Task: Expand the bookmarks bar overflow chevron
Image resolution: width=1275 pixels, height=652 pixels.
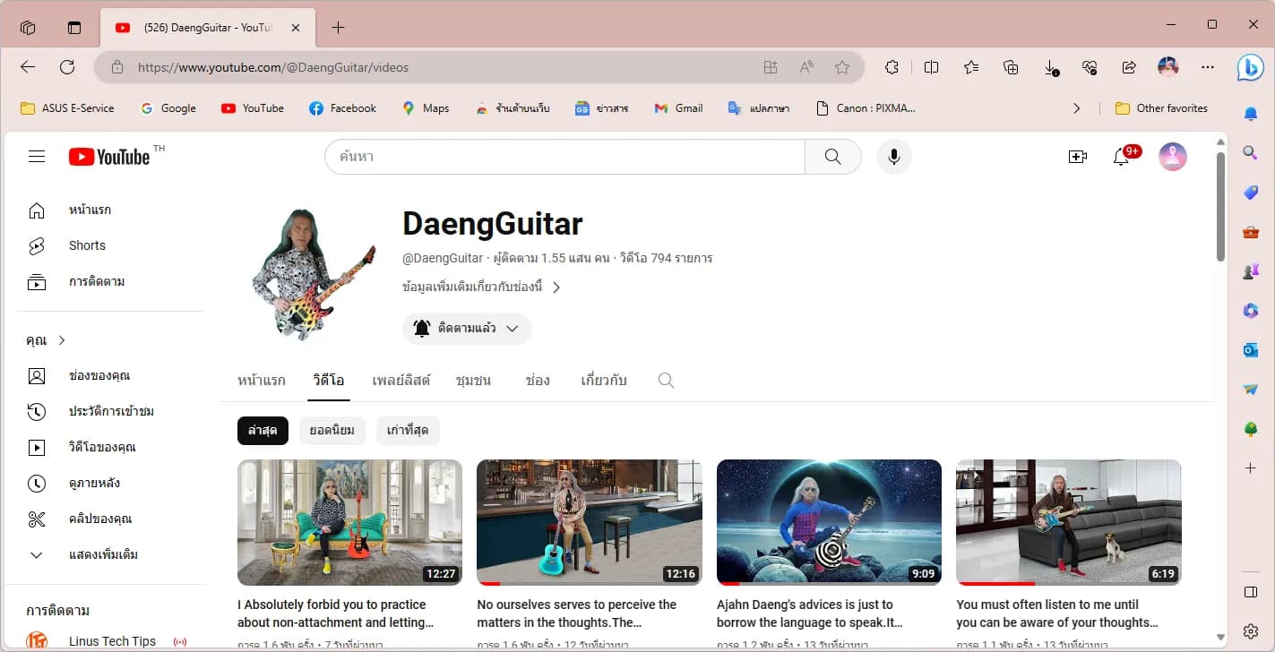Action: [1076, 108]
